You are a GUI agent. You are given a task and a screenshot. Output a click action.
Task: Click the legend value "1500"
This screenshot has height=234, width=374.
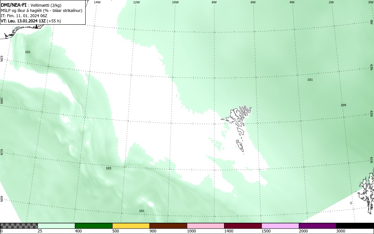coord(266,231)
